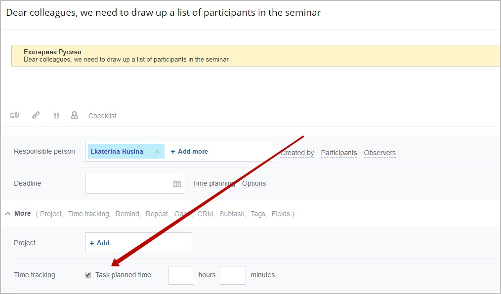Click the attach file icon in the toolbar
This screenshot has height=294, width=501.
coord(15,115)
